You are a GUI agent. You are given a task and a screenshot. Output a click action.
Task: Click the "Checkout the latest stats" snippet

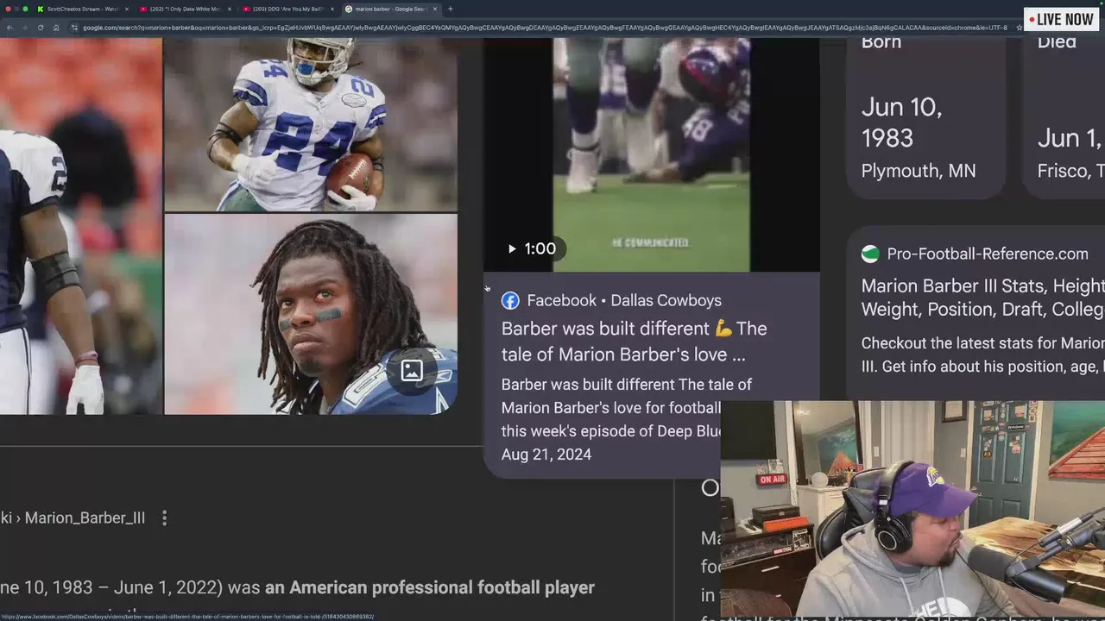[x=982, y=354]
